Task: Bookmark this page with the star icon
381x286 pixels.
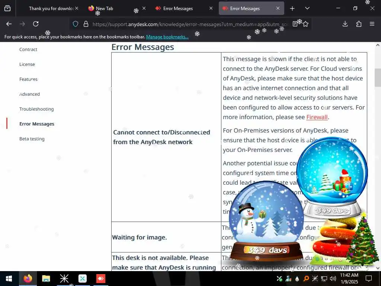Action: pos(306,24)
